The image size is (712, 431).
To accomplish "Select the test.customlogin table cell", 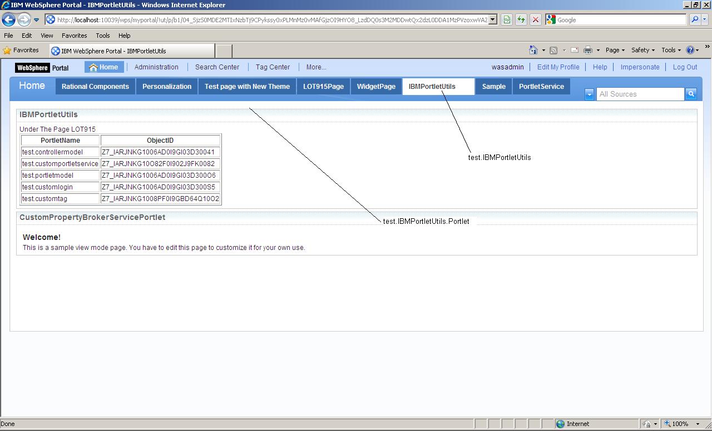I will (x=60, y=187).
